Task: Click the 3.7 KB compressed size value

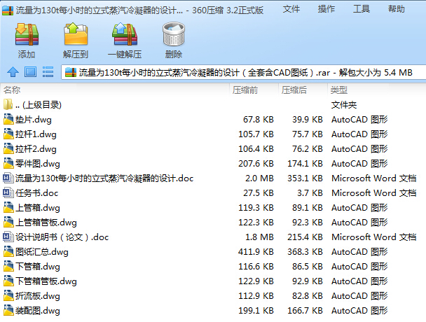Action: point(310,192)
